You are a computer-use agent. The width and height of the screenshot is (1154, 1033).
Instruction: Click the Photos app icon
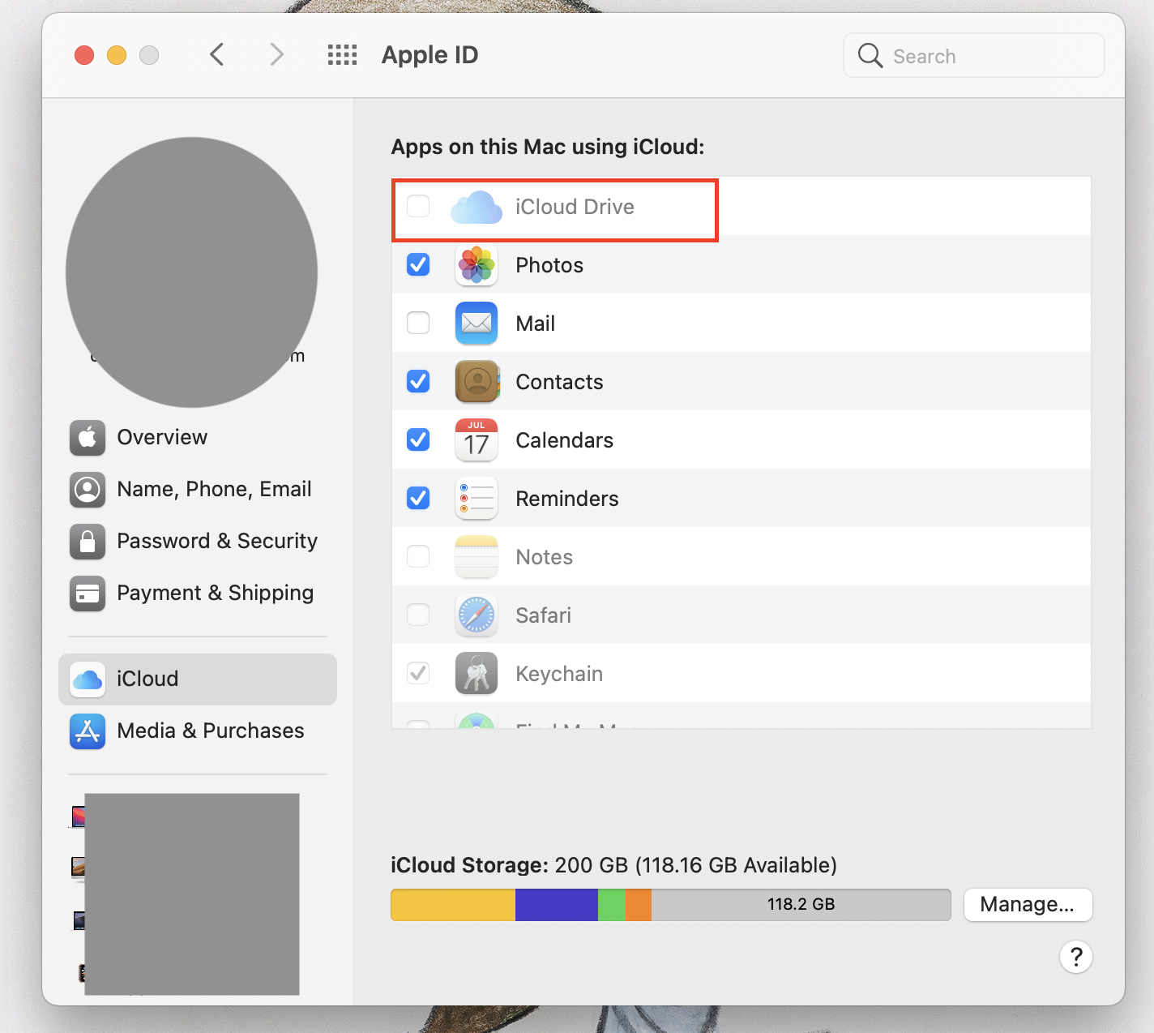click(x=477, y=265)
